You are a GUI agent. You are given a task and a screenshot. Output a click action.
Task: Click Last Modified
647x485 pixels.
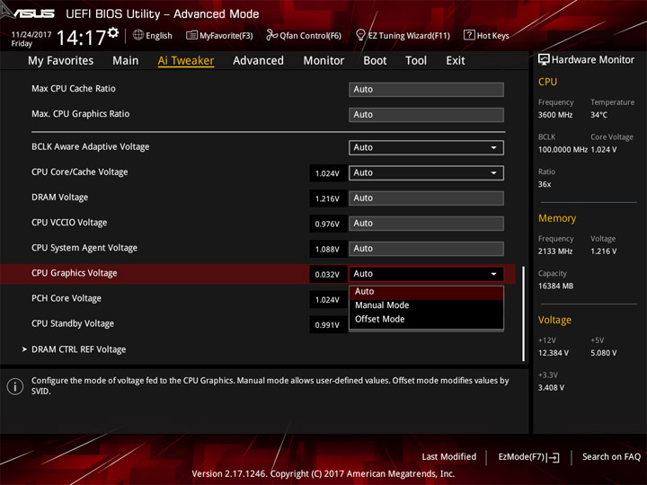click(x=449, y=457)
